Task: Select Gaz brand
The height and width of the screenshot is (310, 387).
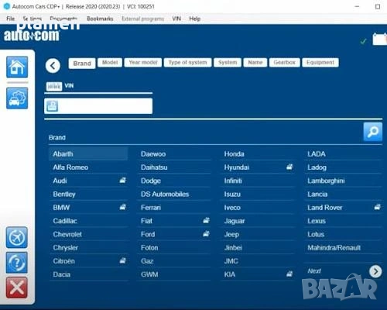Action: (174, 261)
